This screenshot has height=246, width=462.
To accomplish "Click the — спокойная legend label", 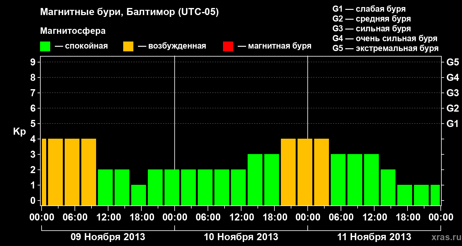I will pyautogui.click(x=81, y=46).
